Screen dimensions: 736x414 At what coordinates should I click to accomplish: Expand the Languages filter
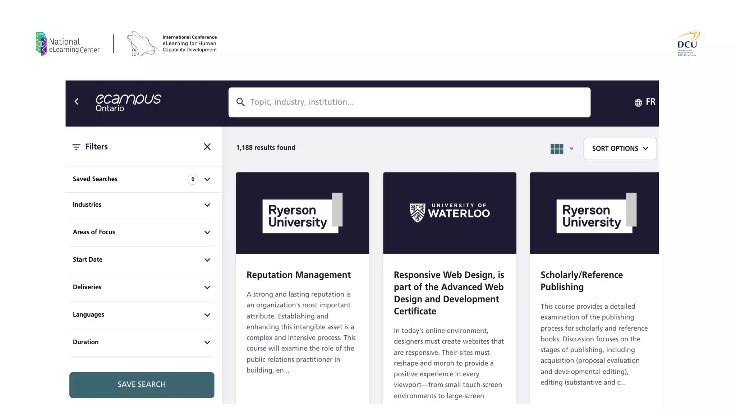coord(207,315)
